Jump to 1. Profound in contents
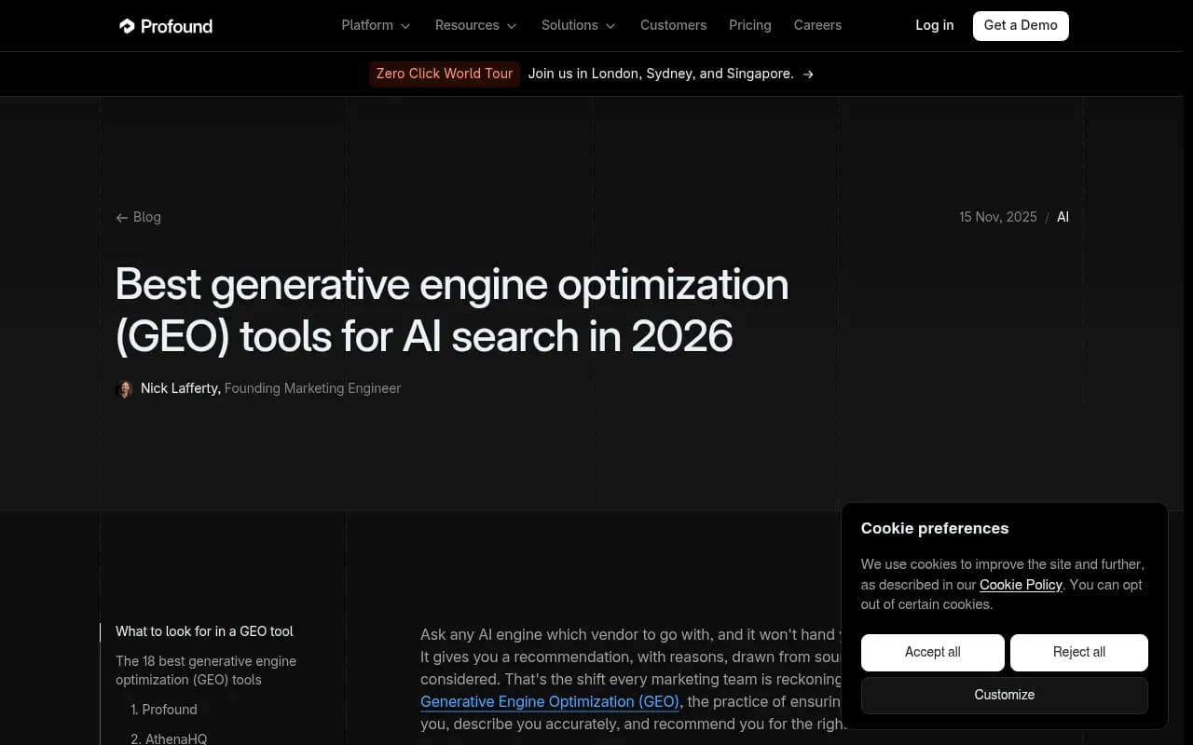 tap(164, 710)
